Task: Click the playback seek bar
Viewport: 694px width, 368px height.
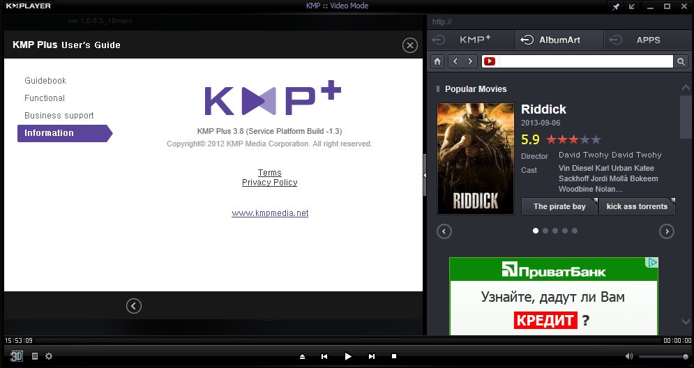Action: (348, 341)
